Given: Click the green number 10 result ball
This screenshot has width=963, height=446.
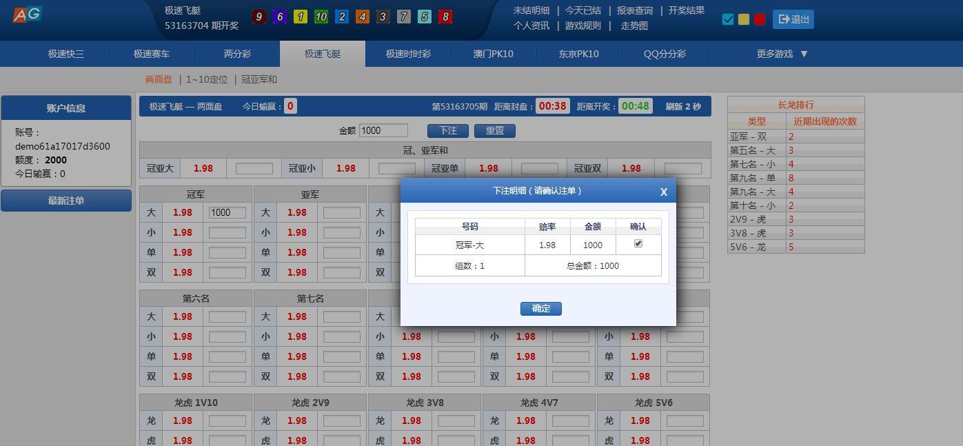Looking at the screenshot, I should [x=321, y=17].
